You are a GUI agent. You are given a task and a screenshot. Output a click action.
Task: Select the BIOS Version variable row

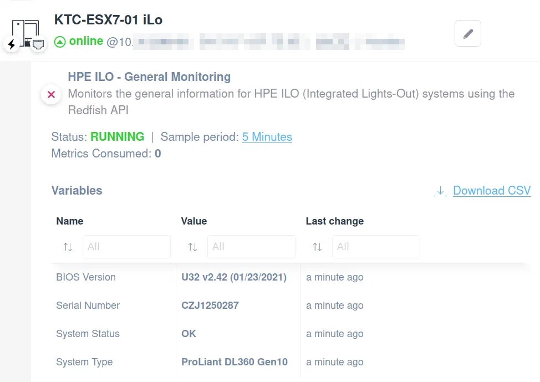(x=86, y=277)
